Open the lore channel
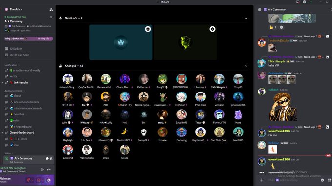 (x=16, y=145)
